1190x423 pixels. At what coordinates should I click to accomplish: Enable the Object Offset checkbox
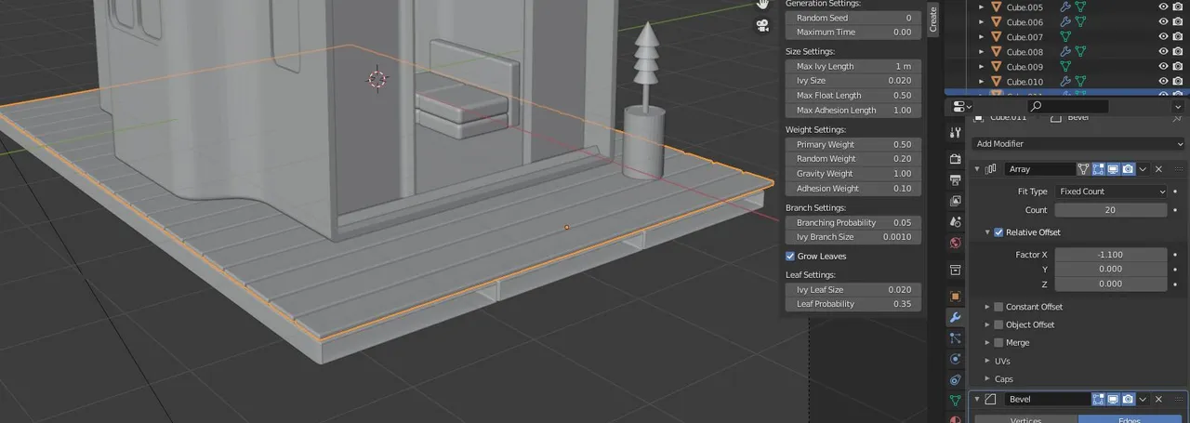click(998, 324)
